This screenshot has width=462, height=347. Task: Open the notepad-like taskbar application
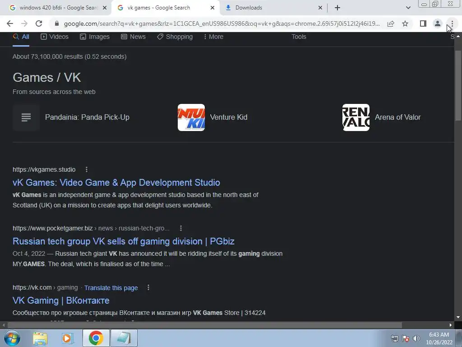point(124,338)
